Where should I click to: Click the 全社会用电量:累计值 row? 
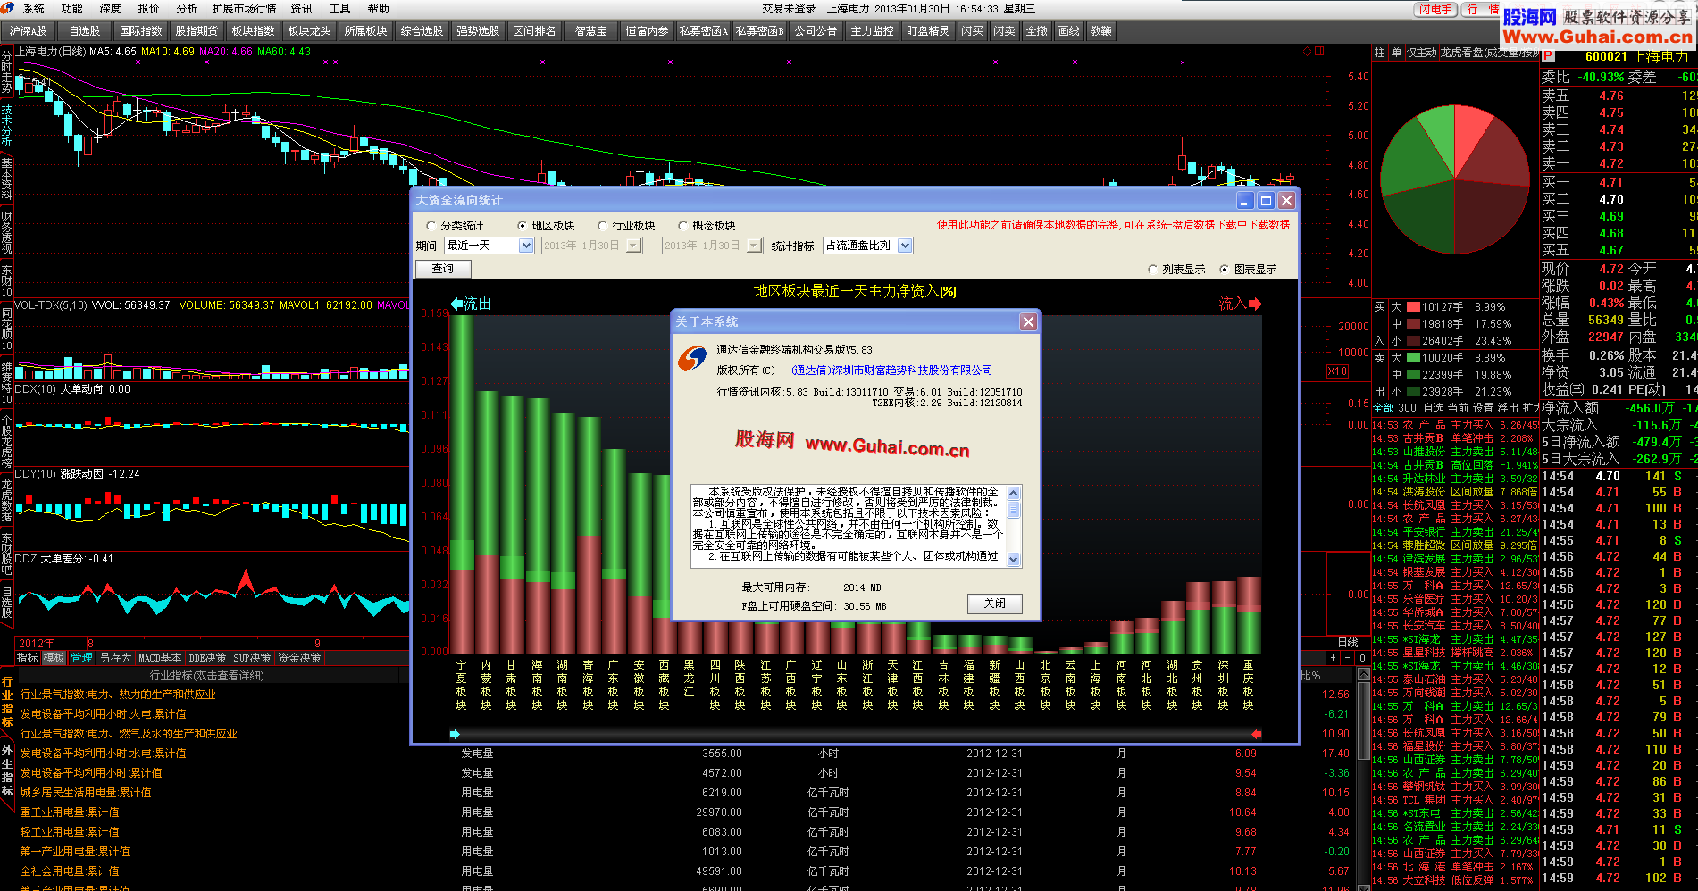(x=70, y=871)
